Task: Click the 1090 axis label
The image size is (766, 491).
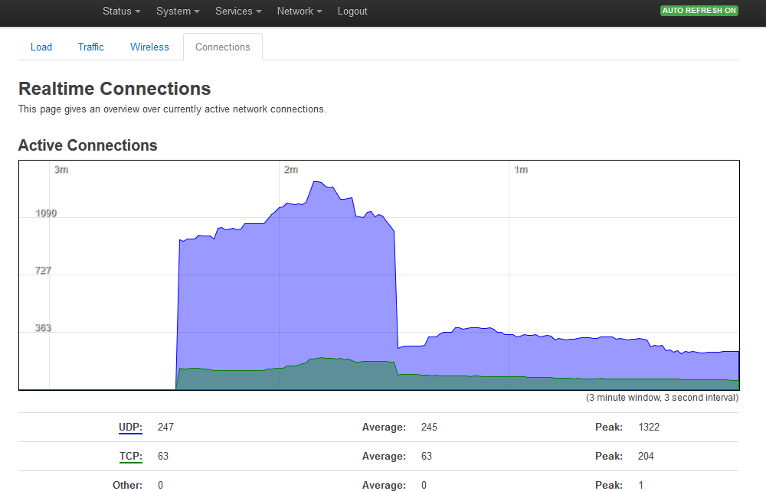Action: pos(46,213)
